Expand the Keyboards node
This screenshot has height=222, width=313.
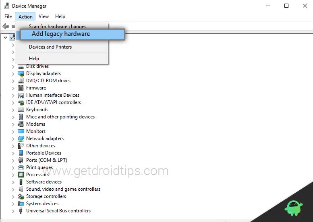[x=13, y=110]
